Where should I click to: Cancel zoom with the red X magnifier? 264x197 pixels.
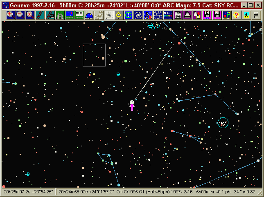30,15
